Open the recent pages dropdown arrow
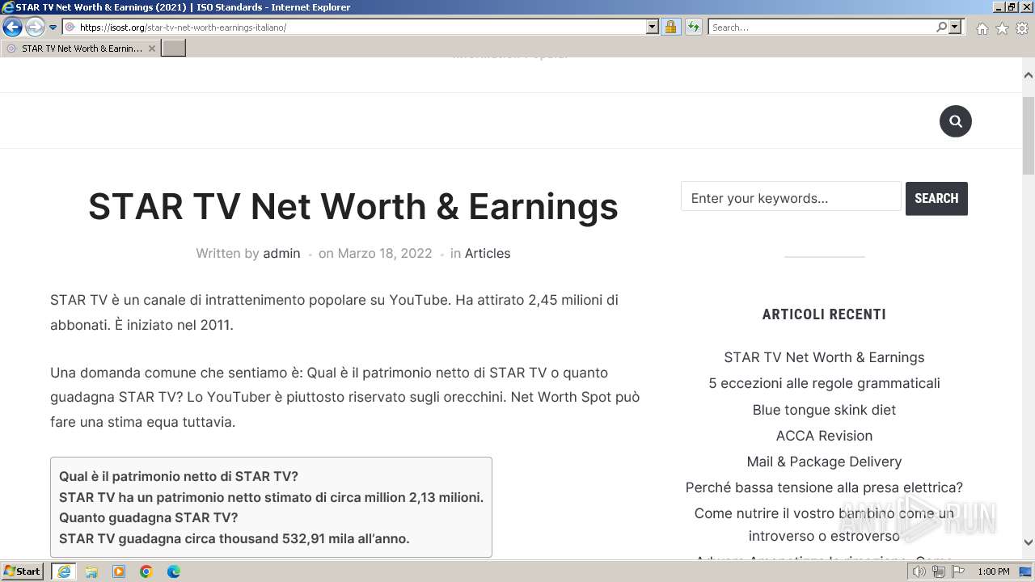This screenshot has height=582, width=1035. pos(53,27)
